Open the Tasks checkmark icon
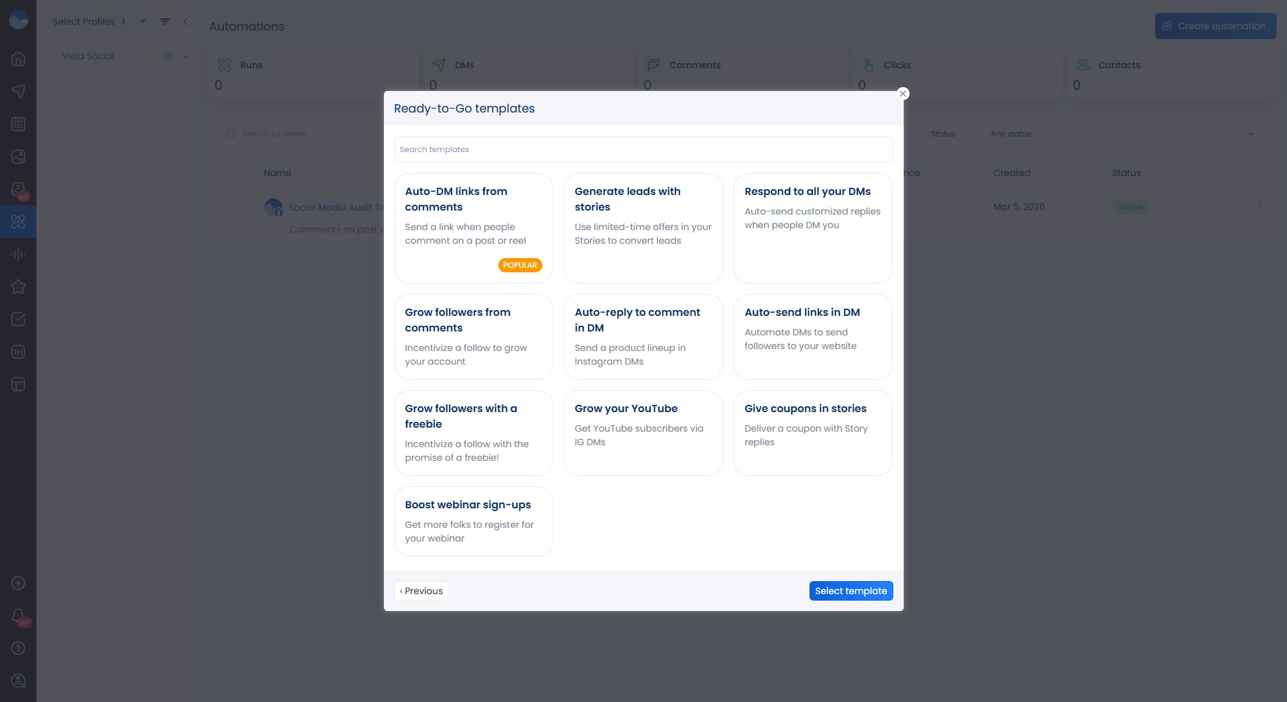Viewport: 1287px width, 702px height. [18, 318]
